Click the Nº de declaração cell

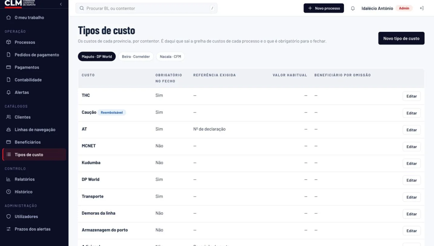click(x=209, y=129)
